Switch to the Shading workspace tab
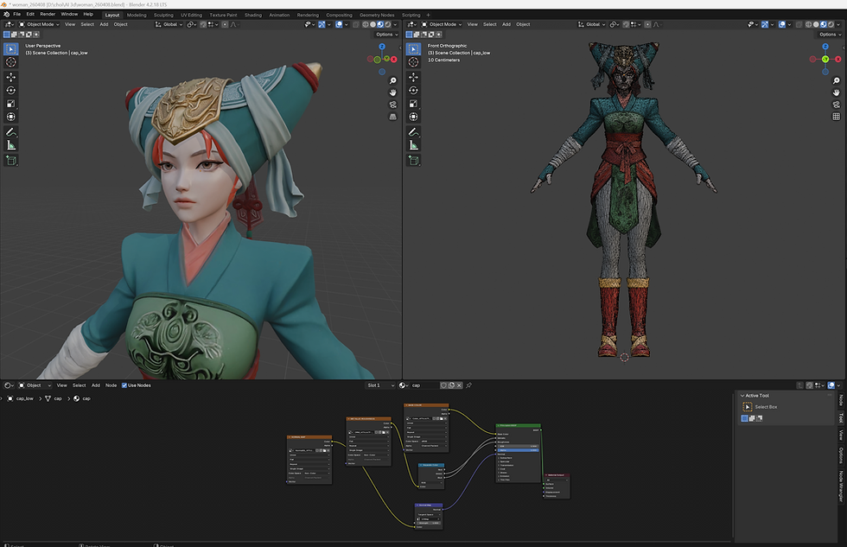Screen dimensions: 847x547 pyautogui.click(x=252, y=15)
